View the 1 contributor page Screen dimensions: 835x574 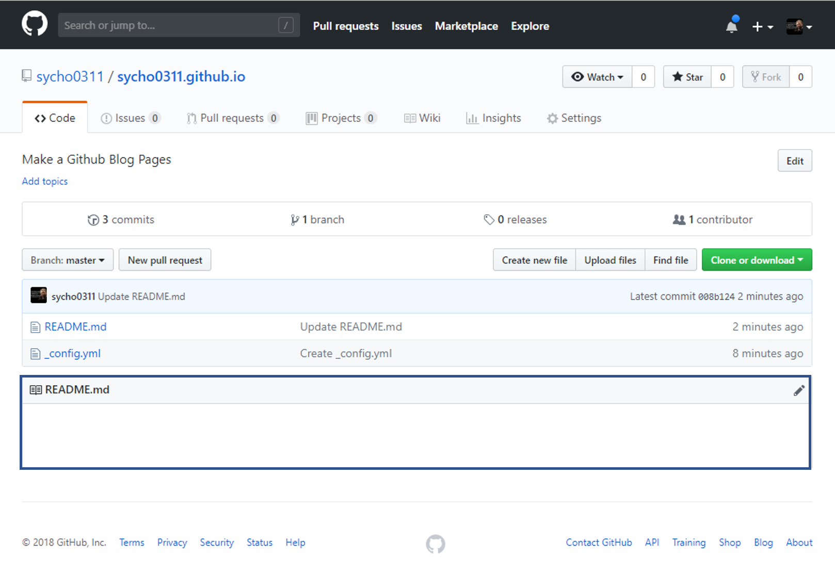(x=713, y=220)
